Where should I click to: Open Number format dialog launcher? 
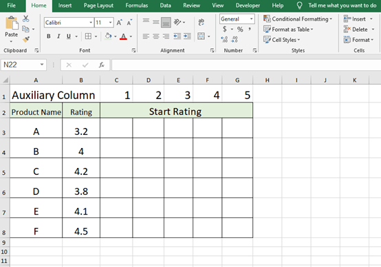click(254, 50)
